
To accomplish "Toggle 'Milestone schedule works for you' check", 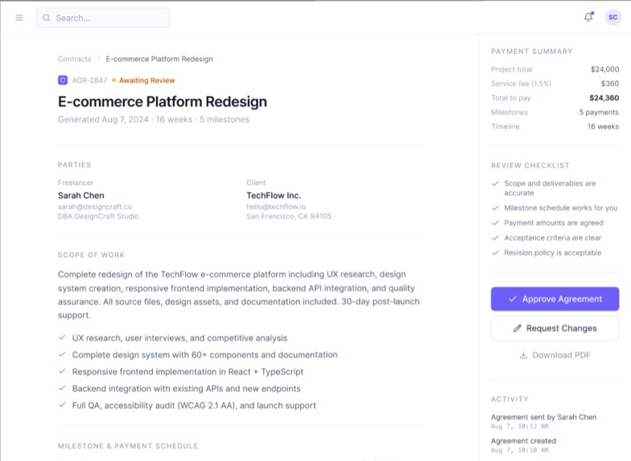I will (x=496, y=208).
